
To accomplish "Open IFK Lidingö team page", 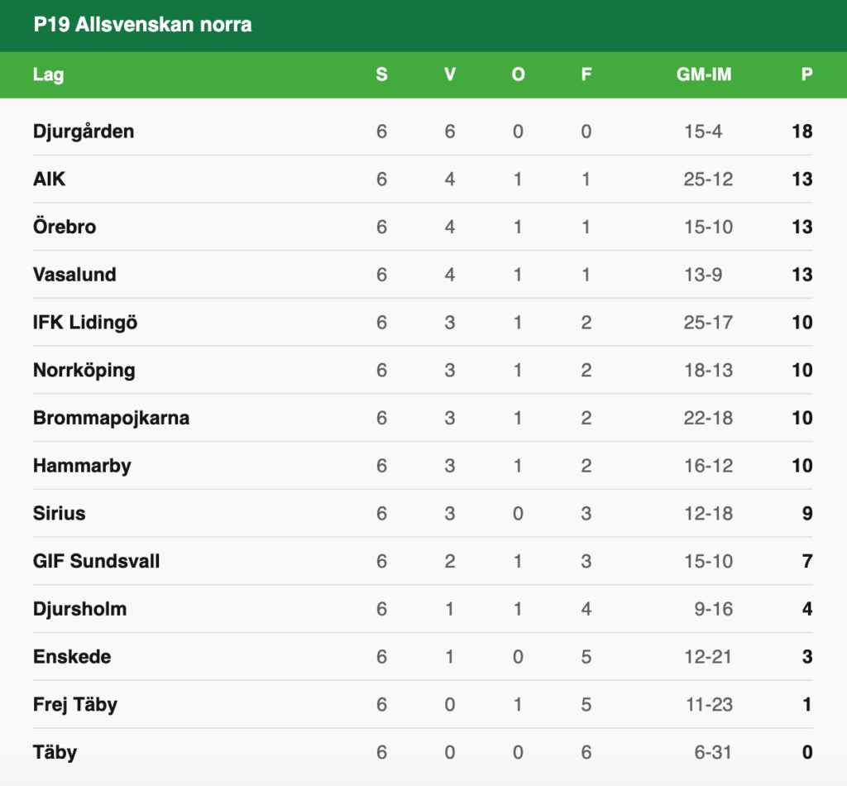I will click(85, 323).
